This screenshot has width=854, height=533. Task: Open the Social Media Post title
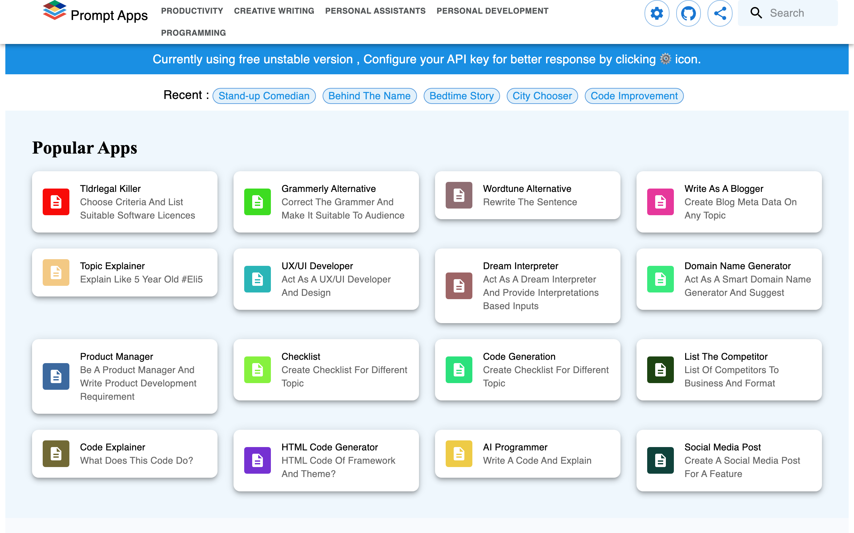[723, 447]
